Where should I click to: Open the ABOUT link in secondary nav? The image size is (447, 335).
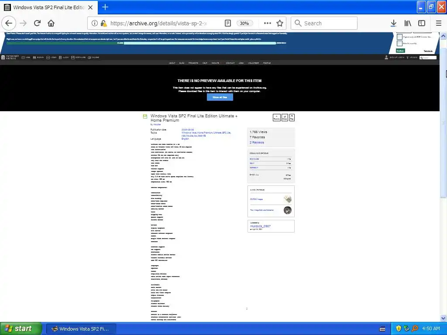(172, 63)
